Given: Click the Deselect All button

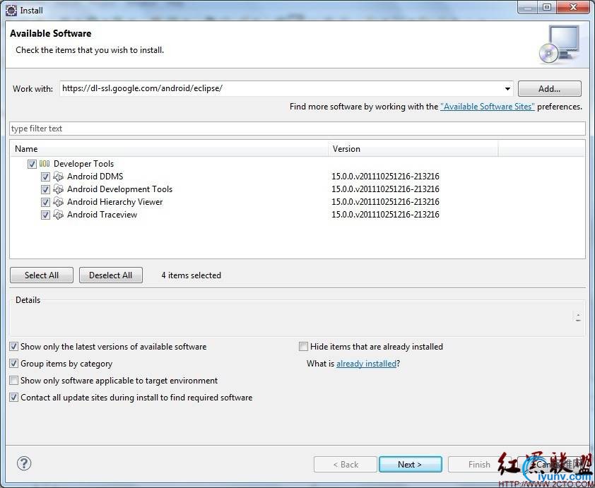Looking at the screenshot, I should [111, 275].
